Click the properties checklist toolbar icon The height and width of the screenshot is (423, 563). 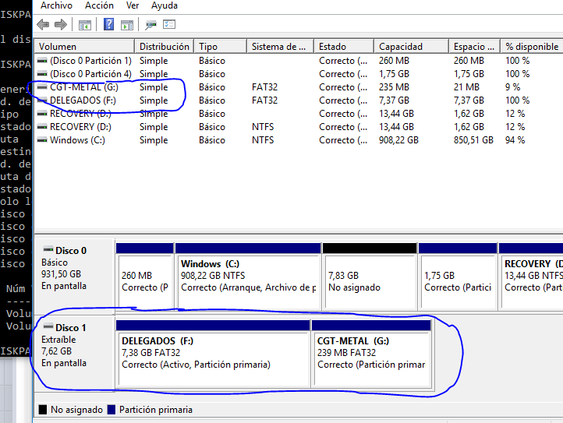(169, 24)
